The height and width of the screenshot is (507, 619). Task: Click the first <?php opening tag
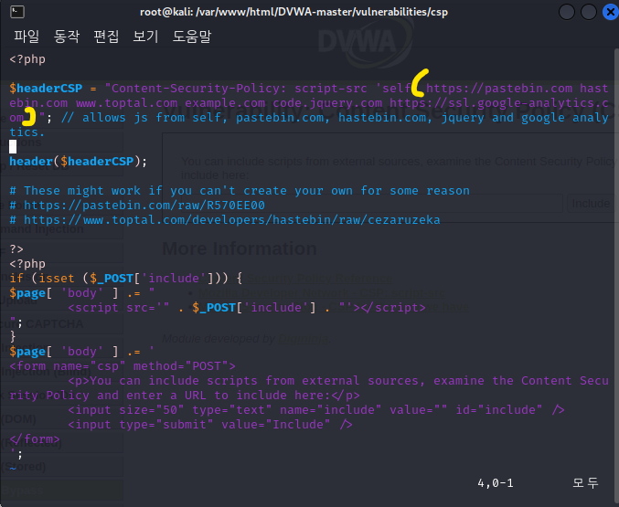tap(27, 59)
